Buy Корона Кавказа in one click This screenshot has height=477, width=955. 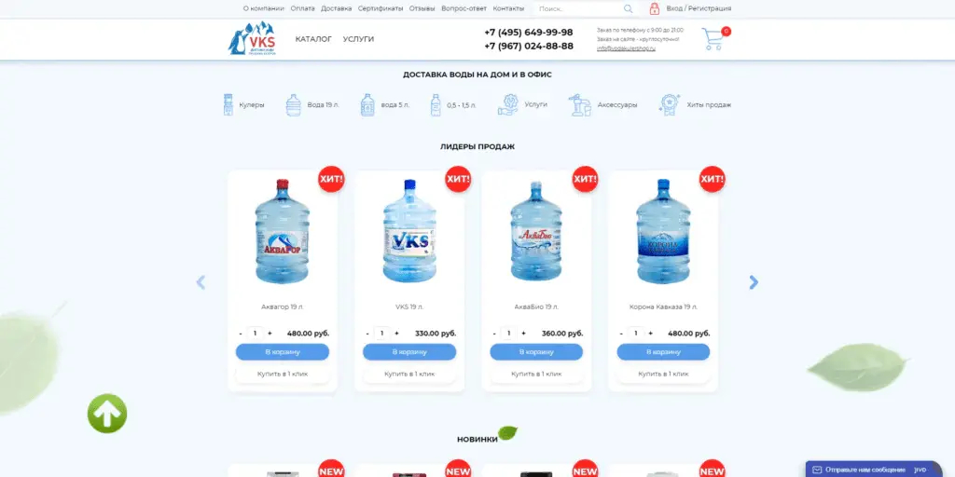pos(663,374)
